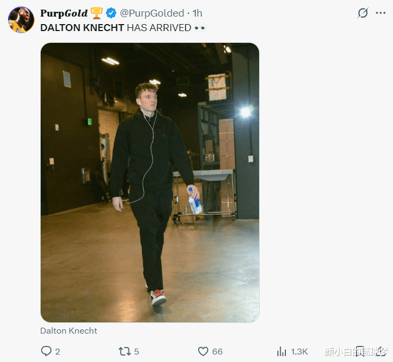This screenshot has width=393, height=362.
Task: Enlarge the Dalton Knecht arrival photo
Action: [x=150, y=182]
